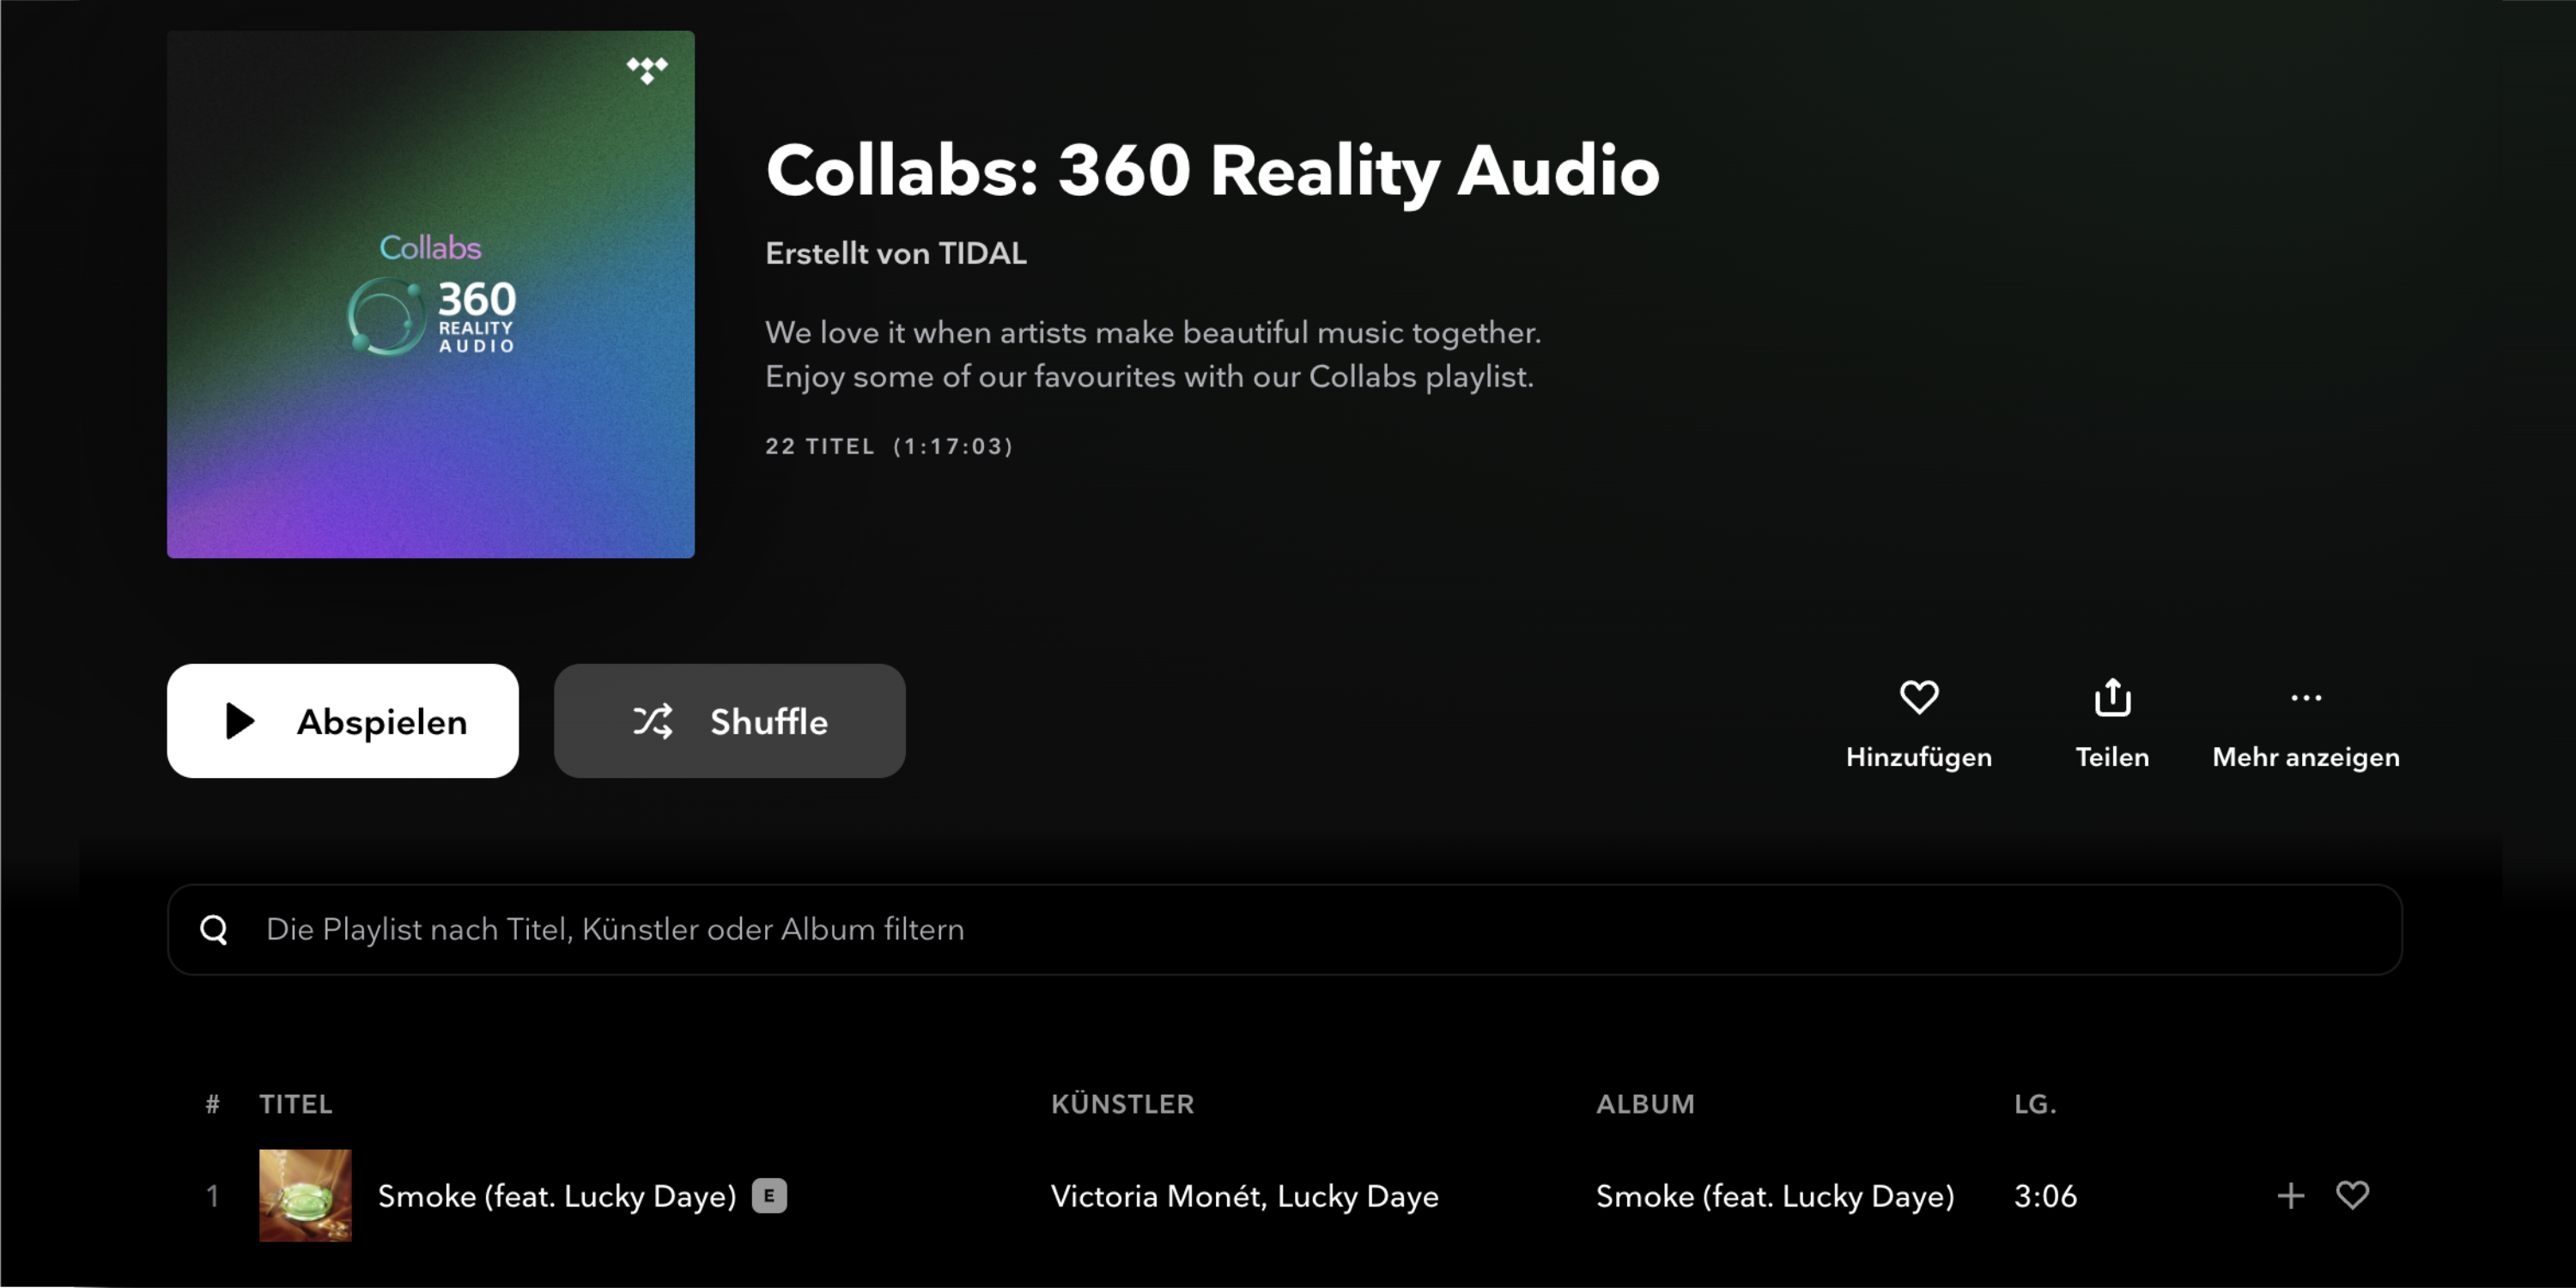The width and height of the screenshot is (2576, 1288).
Task: Click the magnifier icon in the filter bar
Action: (214, 929)
